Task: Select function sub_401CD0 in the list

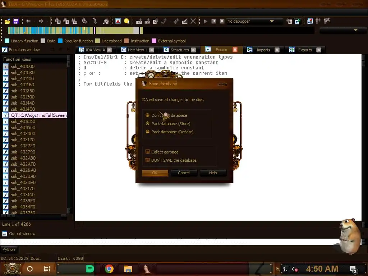Action: [35, 121]
